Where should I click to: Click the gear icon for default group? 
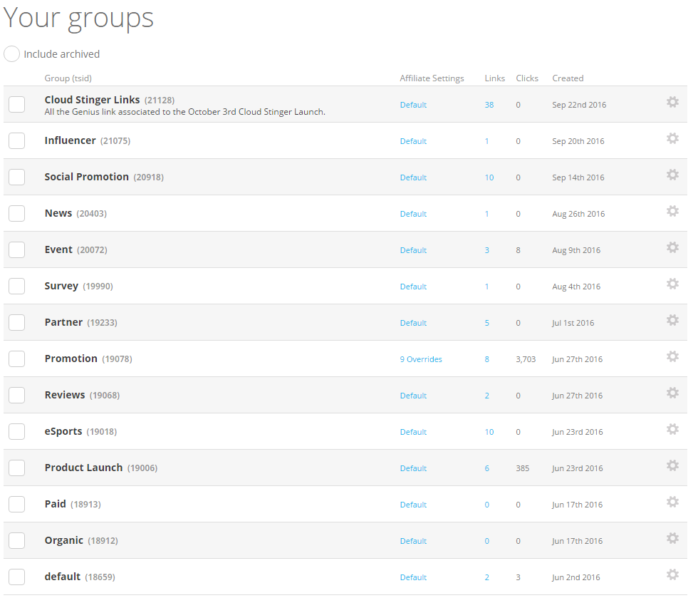[x=672, y=574]
